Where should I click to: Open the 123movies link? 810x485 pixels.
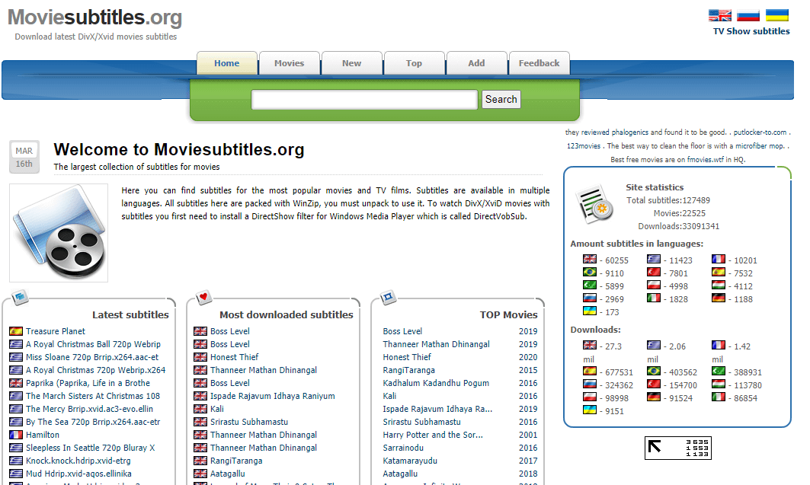tap(584, 146)
